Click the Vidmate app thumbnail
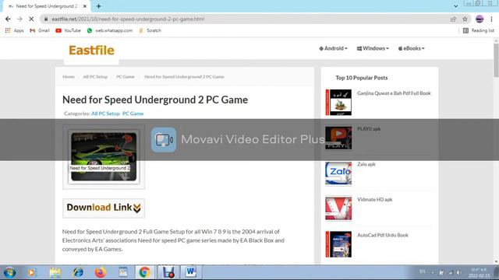 coord(338,208)
